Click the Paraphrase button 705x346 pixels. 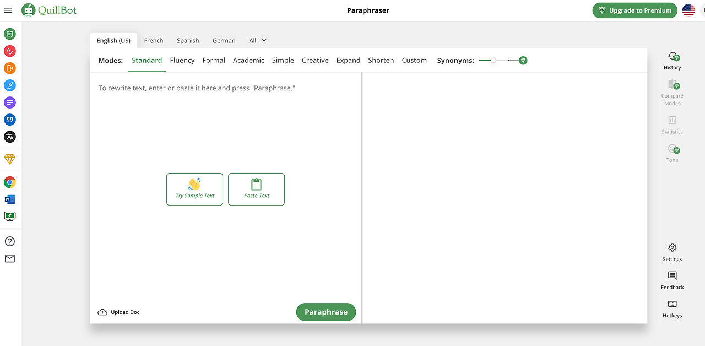click(326, 312)
